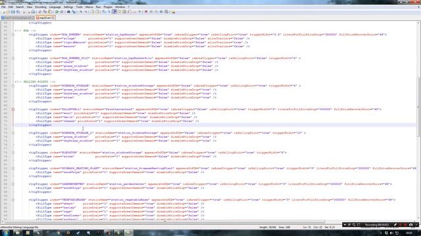
Task: Toggle show all characters icon
Action: [x=109, y=12]
